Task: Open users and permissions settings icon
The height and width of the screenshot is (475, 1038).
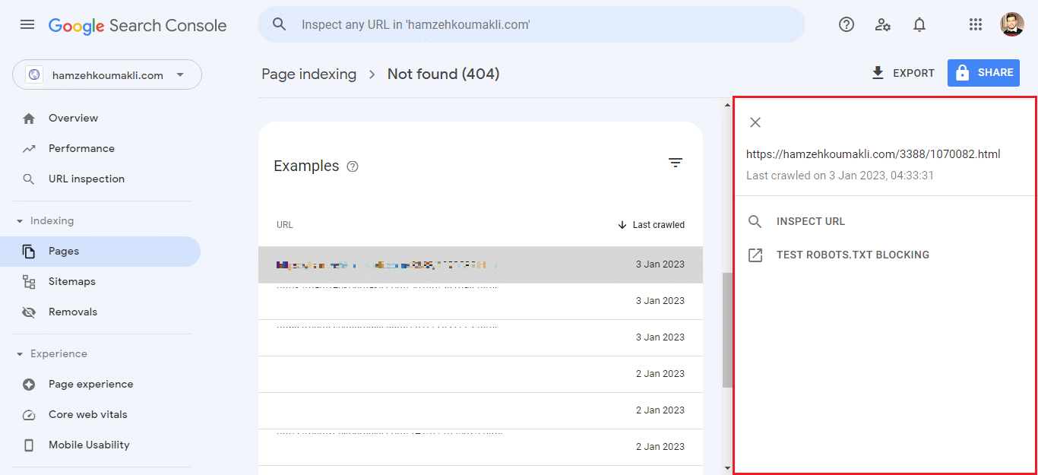Action: click(x=882, y=25)
